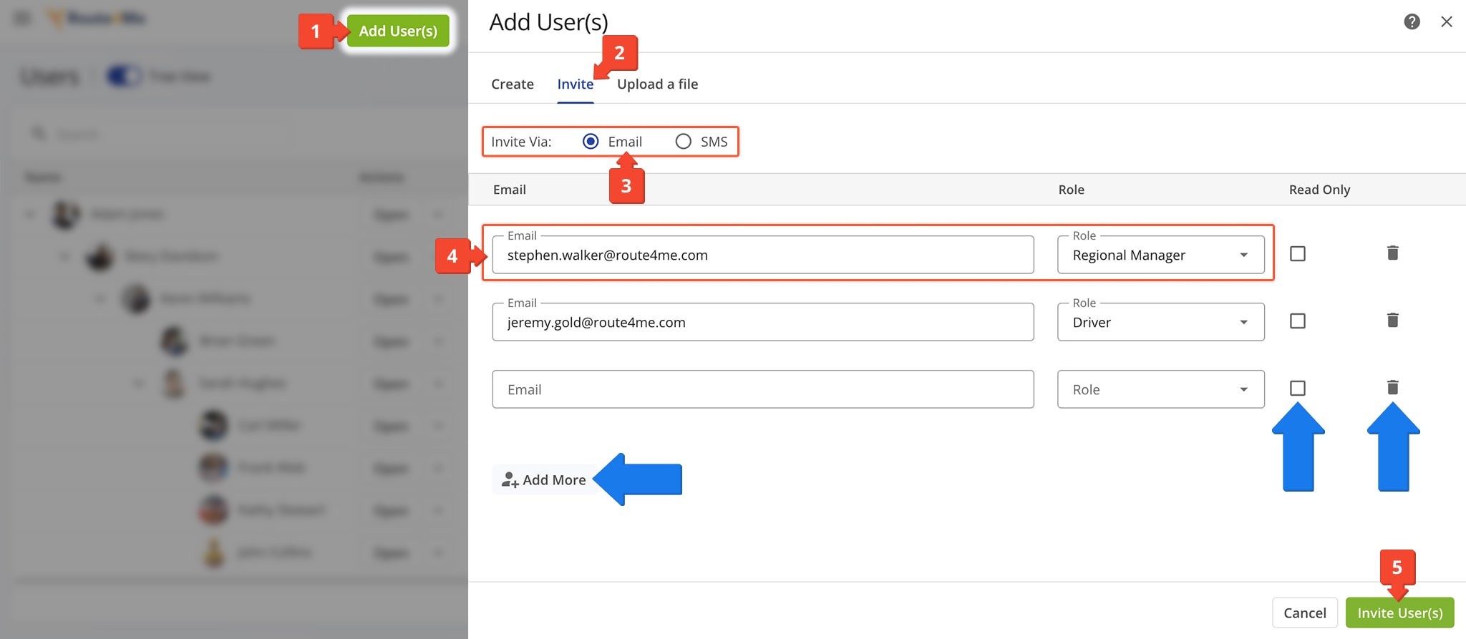This screenshot has width=1466, height=639.
Task: Open the Regional Manager role dropdown
Action: (1161, 255)
